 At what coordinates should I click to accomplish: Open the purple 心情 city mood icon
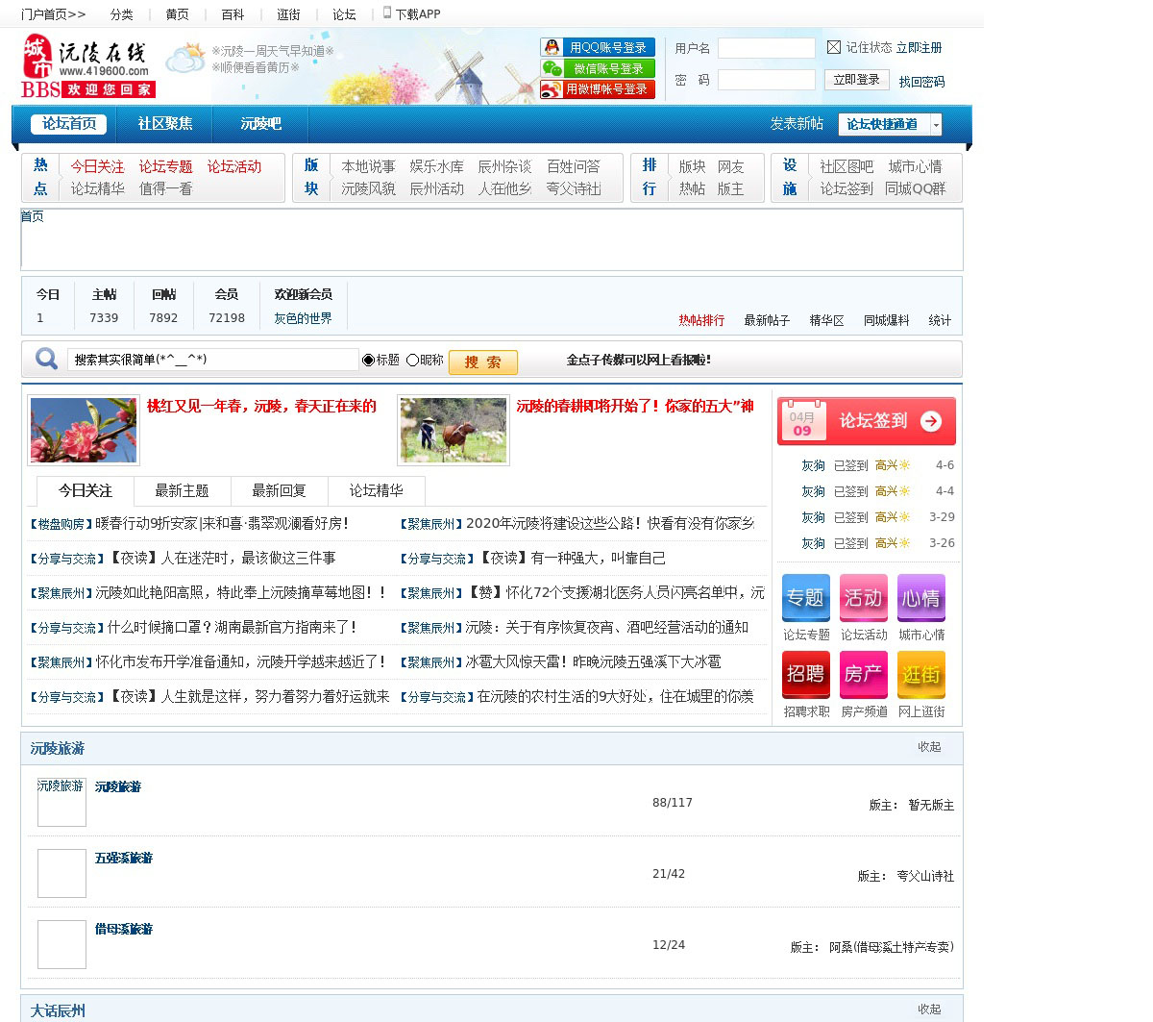920,598
